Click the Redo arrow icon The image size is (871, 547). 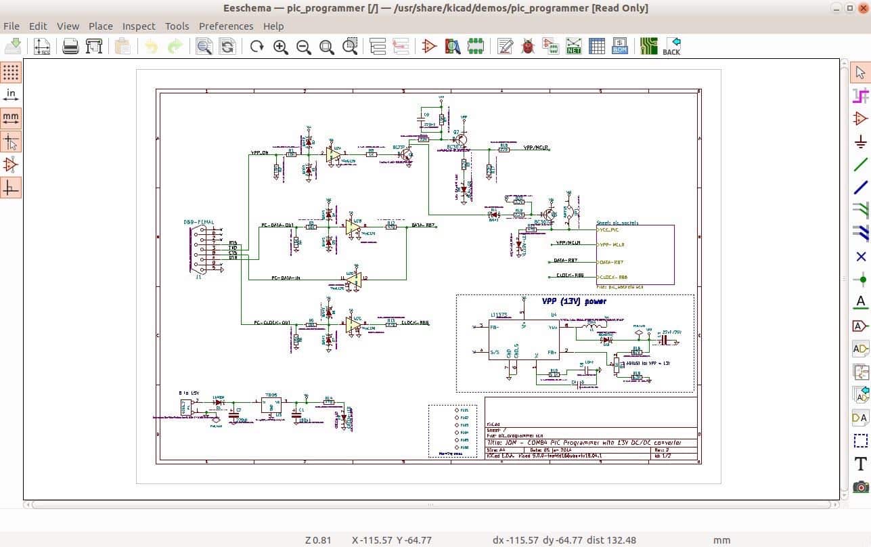(x=175, y=46)
